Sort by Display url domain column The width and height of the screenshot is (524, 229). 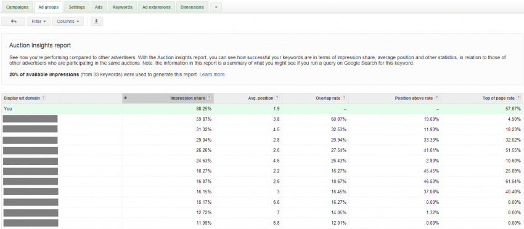pos(22,98)
